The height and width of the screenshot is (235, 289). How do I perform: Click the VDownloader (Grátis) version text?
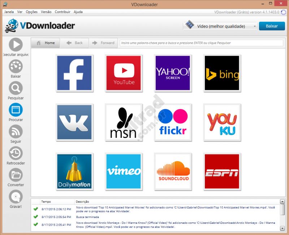[x=247, y=12]
